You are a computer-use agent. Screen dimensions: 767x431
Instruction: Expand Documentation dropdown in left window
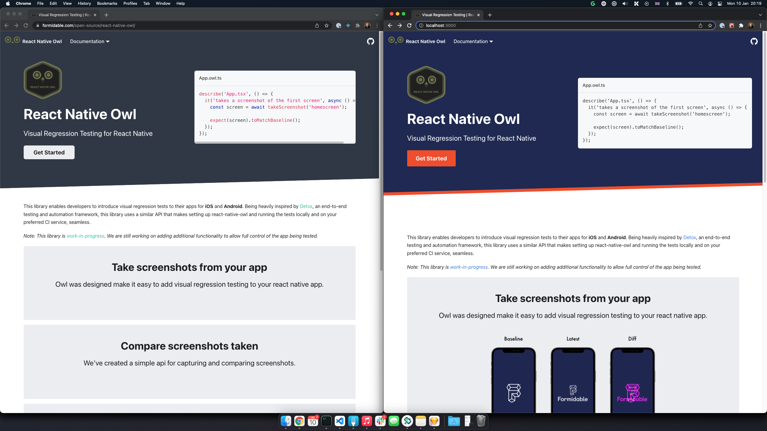click(90, 41)
